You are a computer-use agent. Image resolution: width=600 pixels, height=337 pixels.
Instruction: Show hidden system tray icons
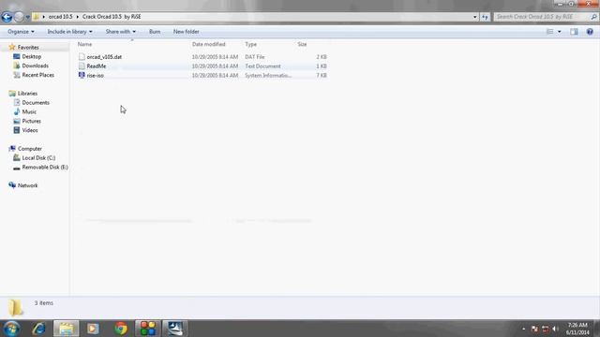coord(524,329)
